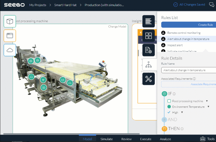Toggle the Food processing machine checkbox
Screen dimensions: 216x142
(169, 101)
